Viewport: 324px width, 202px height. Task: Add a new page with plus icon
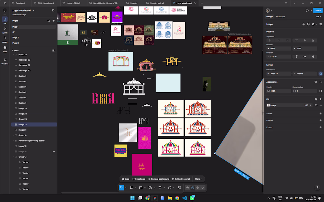54,21
